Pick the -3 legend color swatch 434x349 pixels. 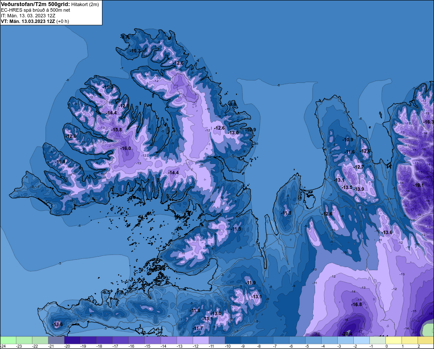click(x=345, y=340)
